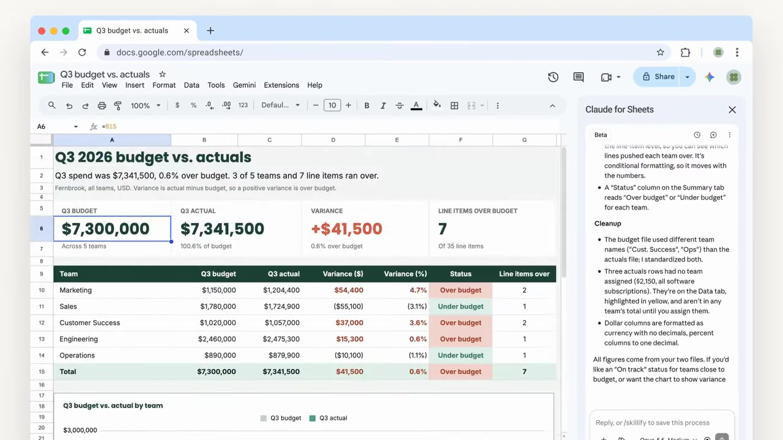This screenshot has width=783, height=440.
Task: Open the zoom 100% dropdown
Action: [146, 105]
